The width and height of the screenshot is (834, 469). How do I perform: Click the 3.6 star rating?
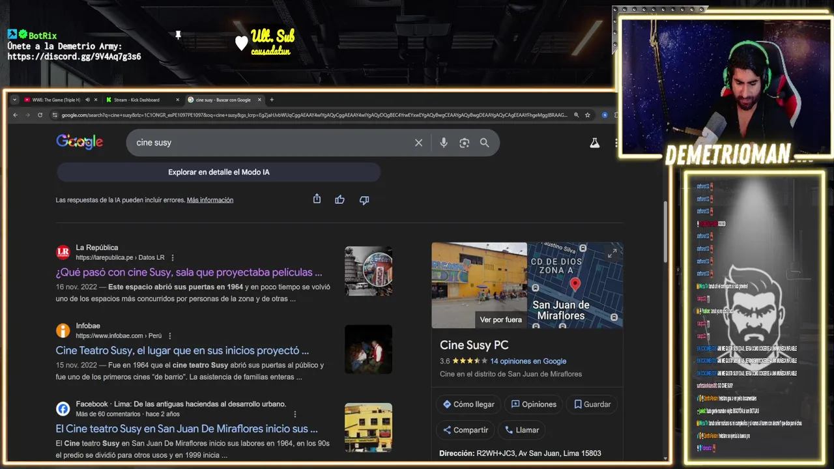tap(463, 361)
